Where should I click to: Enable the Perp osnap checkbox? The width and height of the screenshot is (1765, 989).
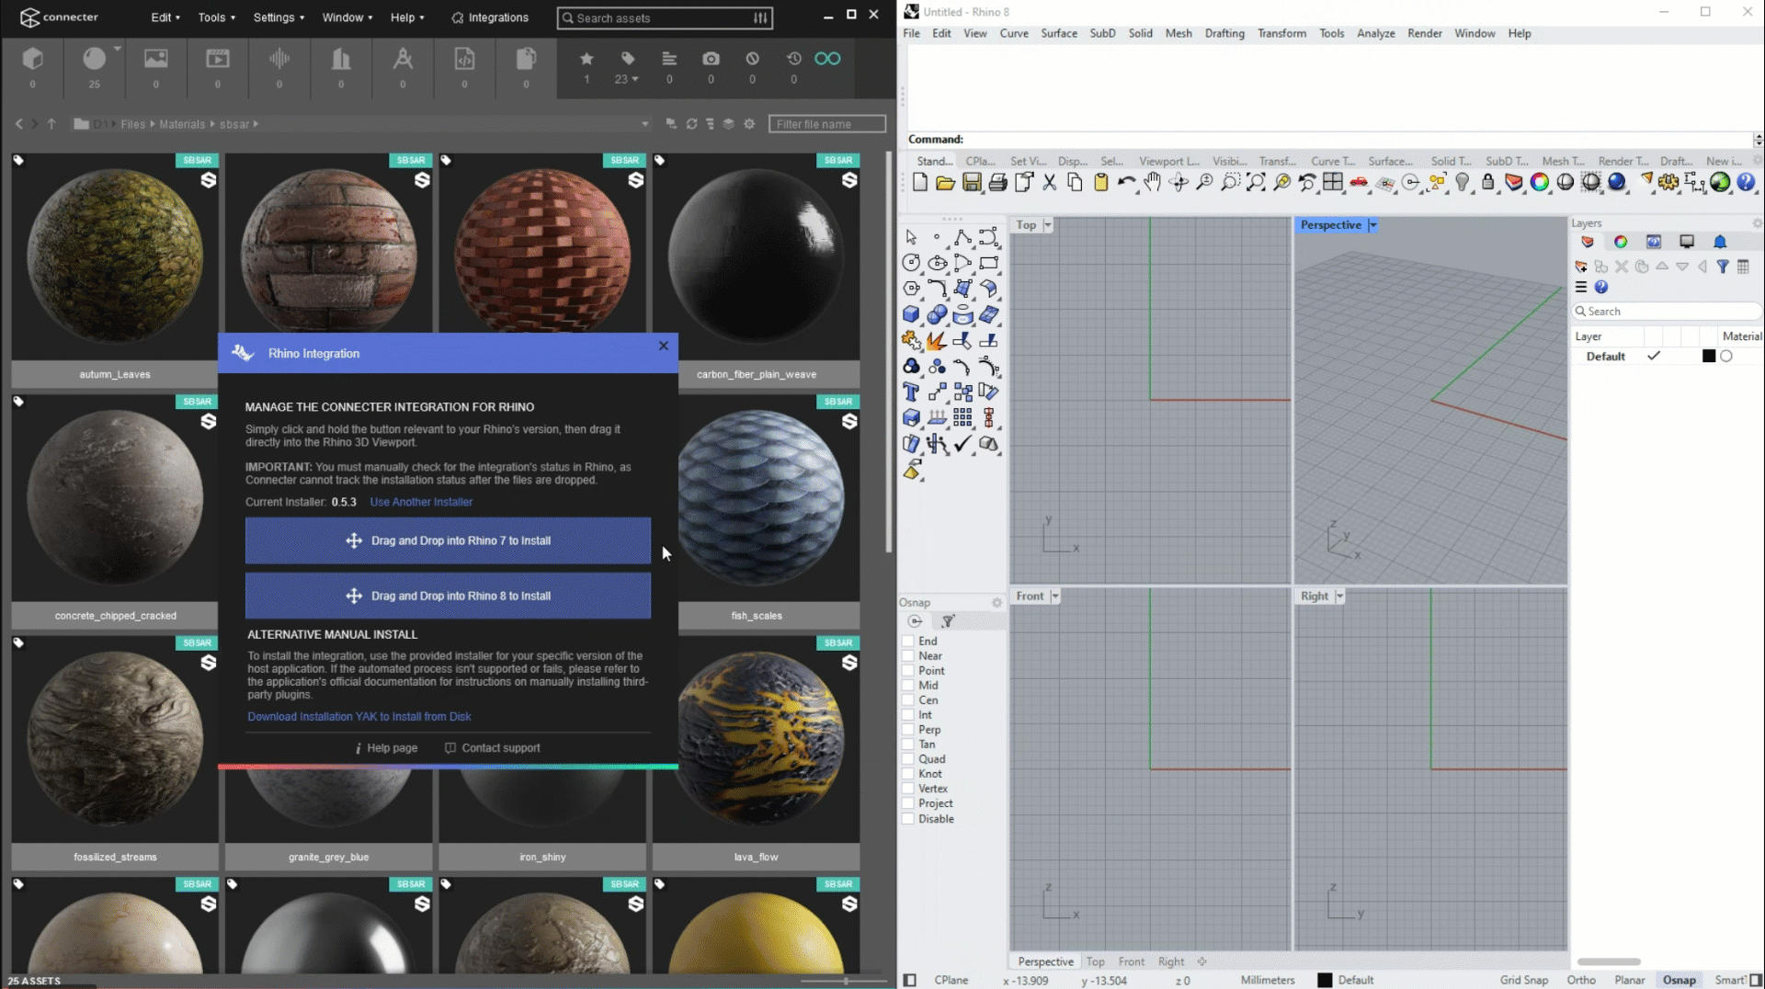click(907, 730)
